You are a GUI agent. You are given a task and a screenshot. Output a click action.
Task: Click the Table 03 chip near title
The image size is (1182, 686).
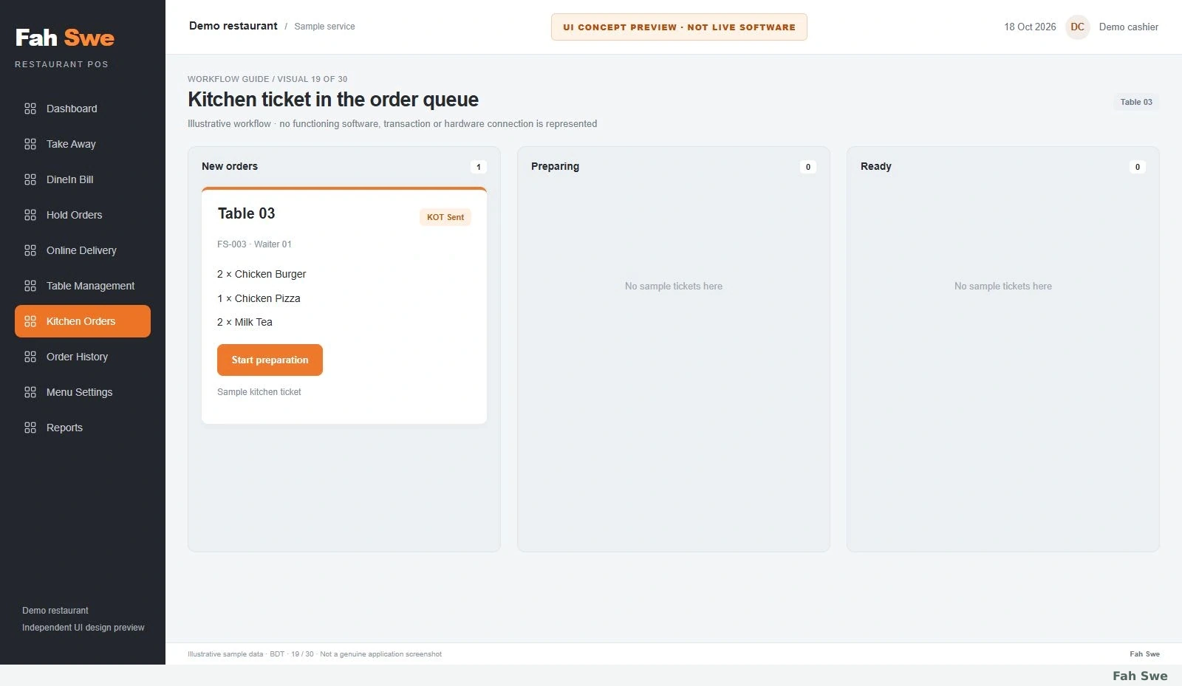pos(1136,102)
